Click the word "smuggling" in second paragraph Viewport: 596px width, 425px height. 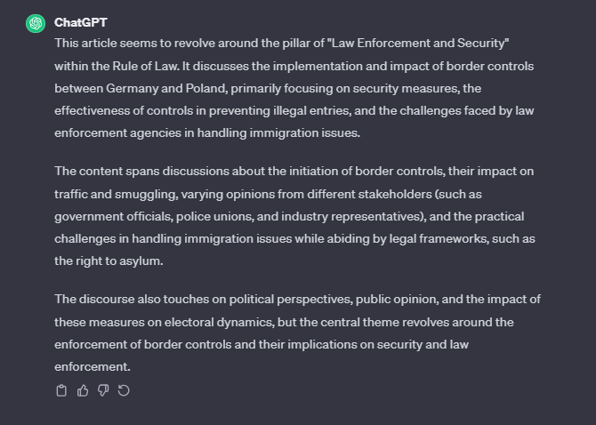pyautogui.click(x=146, y=195)
